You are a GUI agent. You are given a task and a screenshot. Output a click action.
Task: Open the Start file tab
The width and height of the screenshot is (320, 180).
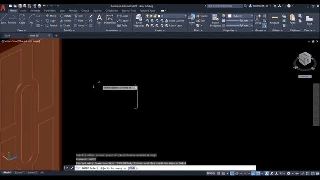tap(8, 35)
